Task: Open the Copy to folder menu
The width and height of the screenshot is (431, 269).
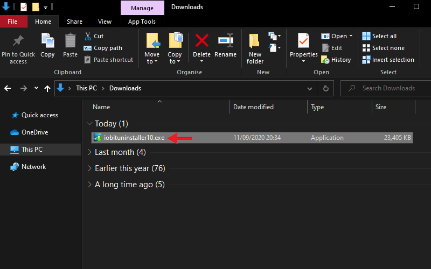Action: 175,48
